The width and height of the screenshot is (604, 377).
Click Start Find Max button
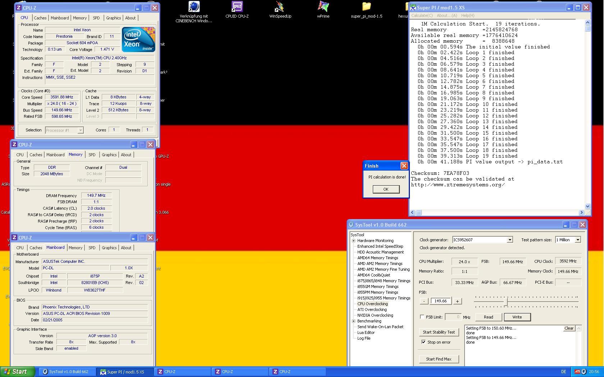point(439,359)
